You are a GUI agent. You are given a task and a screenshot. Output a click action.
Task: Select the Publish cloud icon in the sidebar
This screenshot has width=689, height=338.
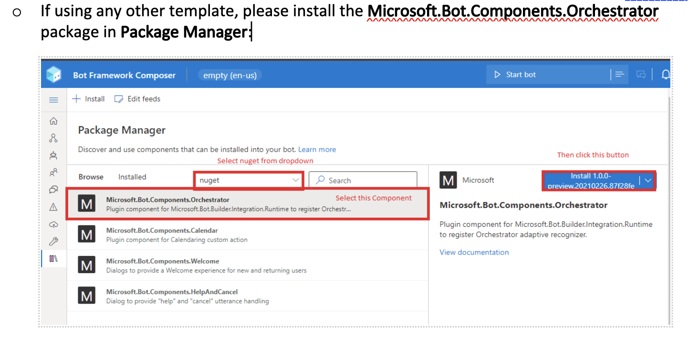(53, 224)
